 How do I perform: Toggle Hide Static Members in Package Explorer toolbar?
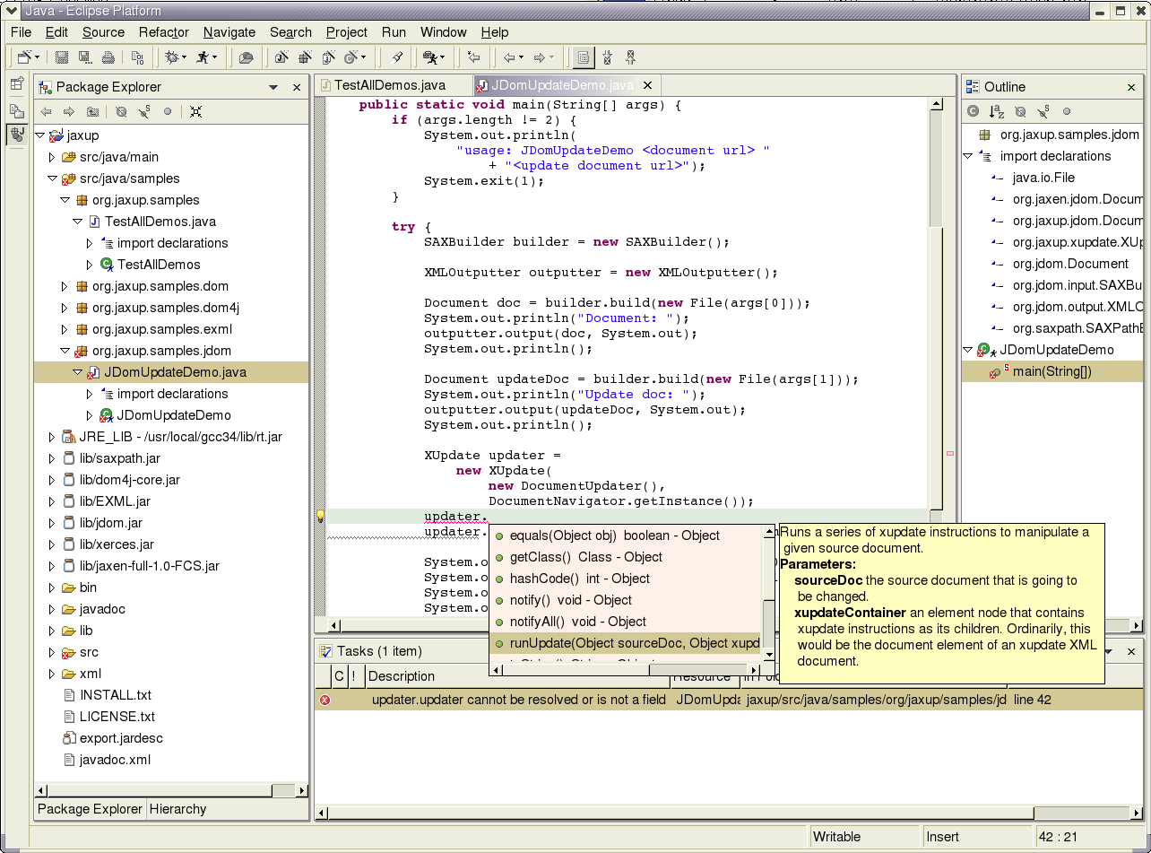tap(144, 112)
